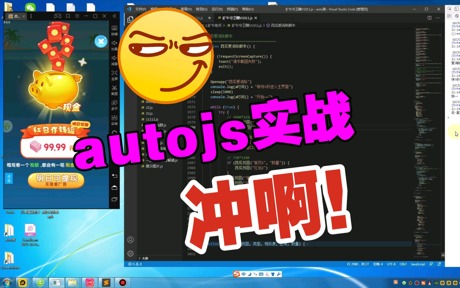Increase emulator volume (加量)

pyautogui.click(x=114, y=45)
